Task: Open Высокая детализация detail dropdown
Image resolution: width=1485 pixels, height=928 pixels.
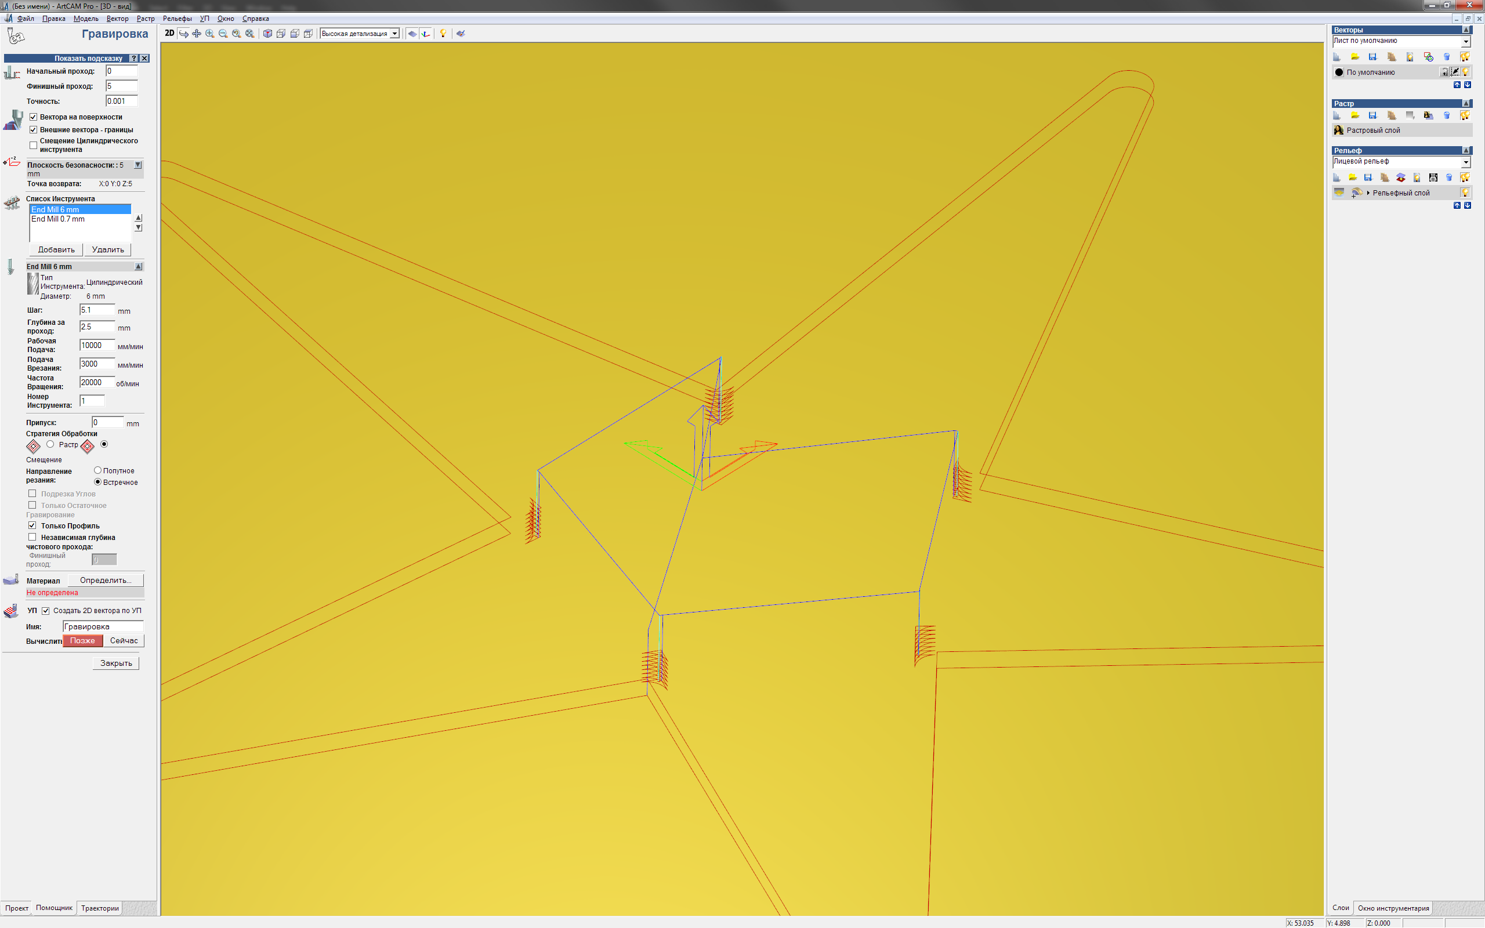Action: (x=394, y=34)
